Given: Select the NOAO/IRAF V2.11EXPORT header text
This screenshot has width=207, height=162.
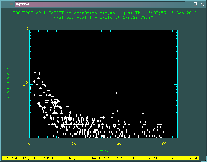Looking at the screenshot, I should 37,13.
